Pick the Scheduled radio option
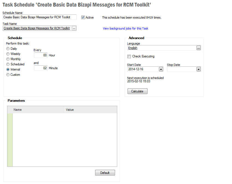 (8, 64)
